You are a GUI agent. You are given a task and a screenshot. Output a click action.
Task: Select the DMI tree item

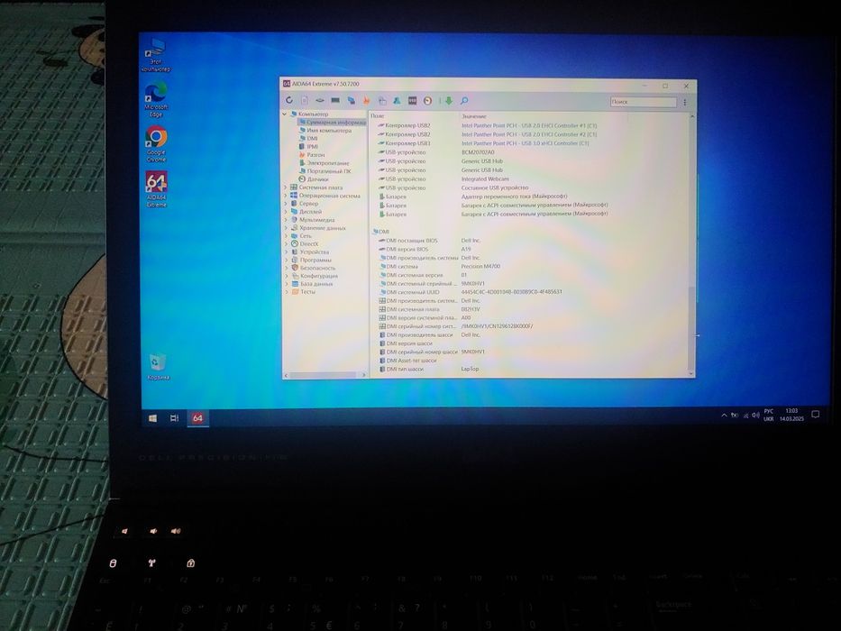point(308,139)
